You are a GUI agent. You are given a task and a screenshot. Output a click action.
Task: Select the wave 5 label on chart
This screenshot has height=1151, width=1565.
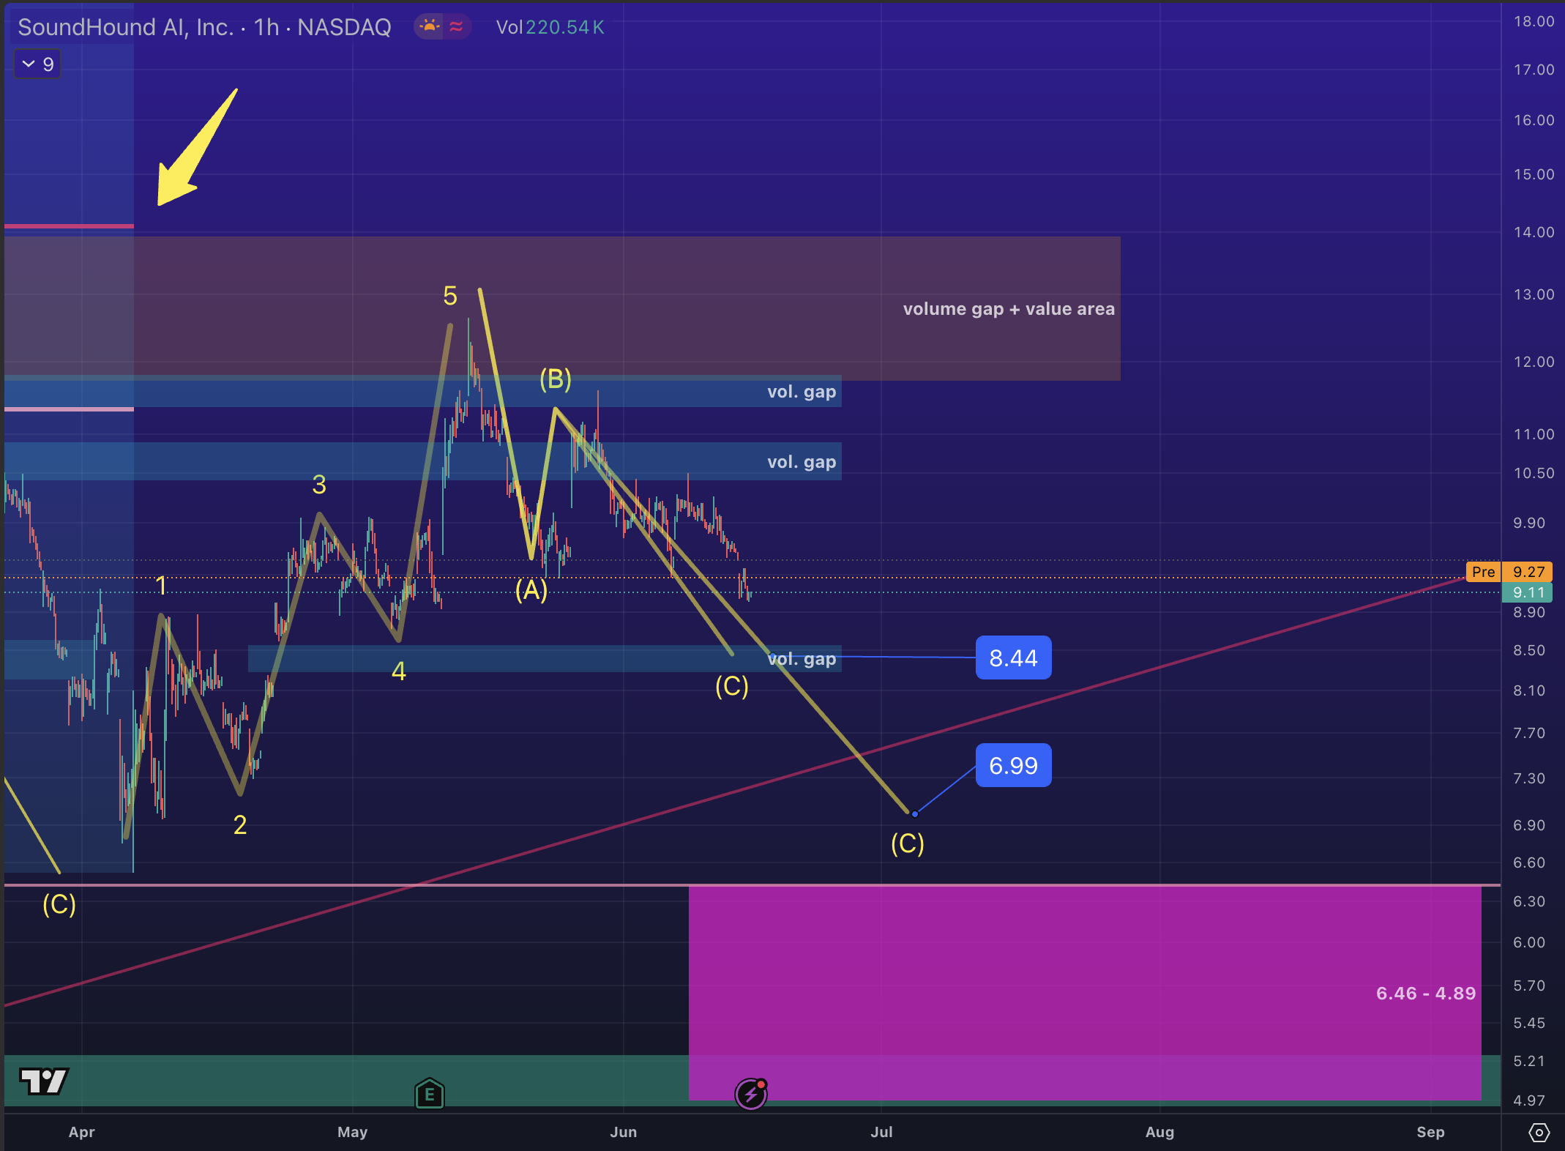(450, 296)
